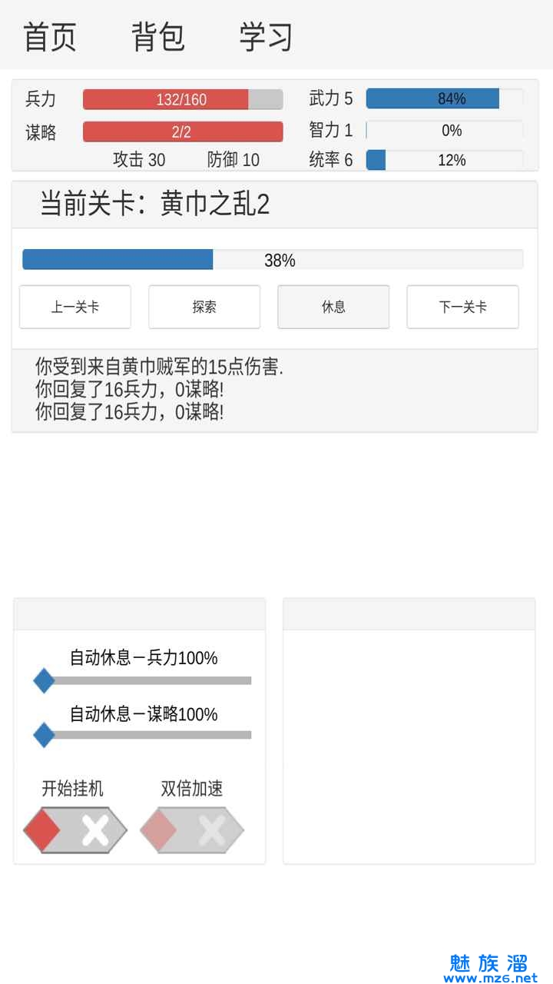Switch to the 背包 inventory tab

158,36
